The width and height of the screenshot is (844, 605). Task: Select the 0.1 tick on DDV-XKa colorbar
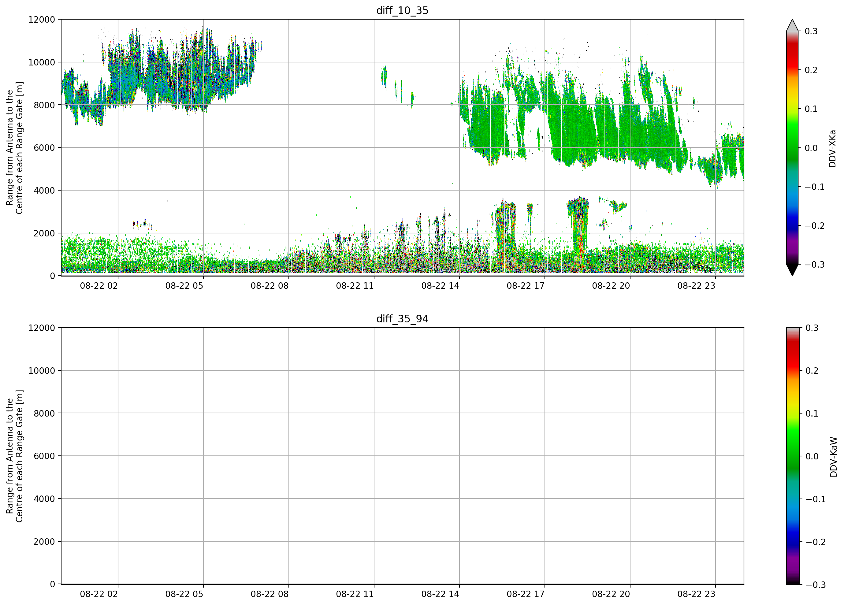811,109
